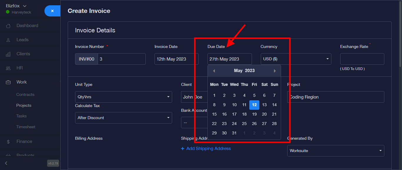Select May 27 in the calendar
This screenshot has width=402, height=170.
(264, 124)
